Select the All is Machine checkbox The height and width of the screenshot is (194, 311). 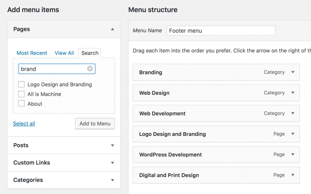[x=21, y=94]
